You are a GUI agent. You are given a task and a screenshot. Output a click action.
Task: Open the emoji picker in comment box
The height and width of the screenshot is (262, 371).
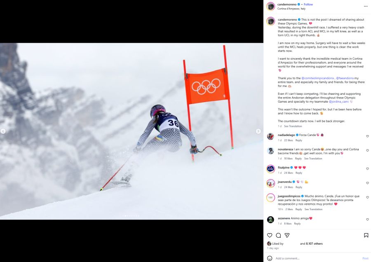[270, 258]
